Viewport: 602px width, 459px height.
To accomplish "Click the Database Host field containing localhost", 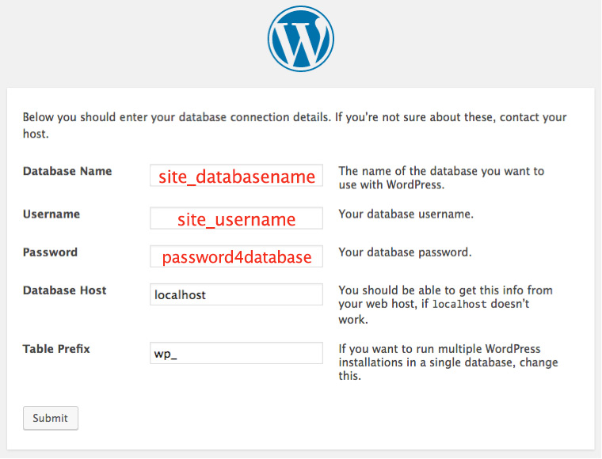I will point(236,294).
